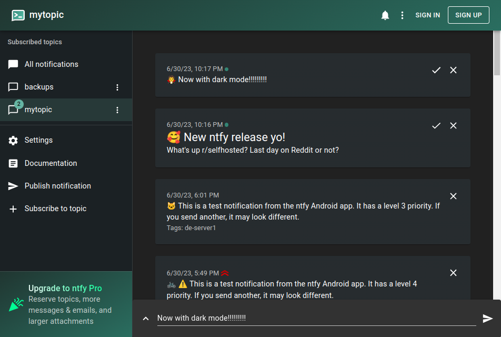The image size is (501, 337).
Task: Remove the level 4 priority notification
Action: 453,273
